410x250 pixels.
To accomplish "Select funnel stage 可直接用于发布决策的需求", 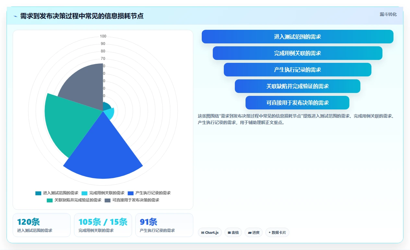I will (x=297, y=103).
